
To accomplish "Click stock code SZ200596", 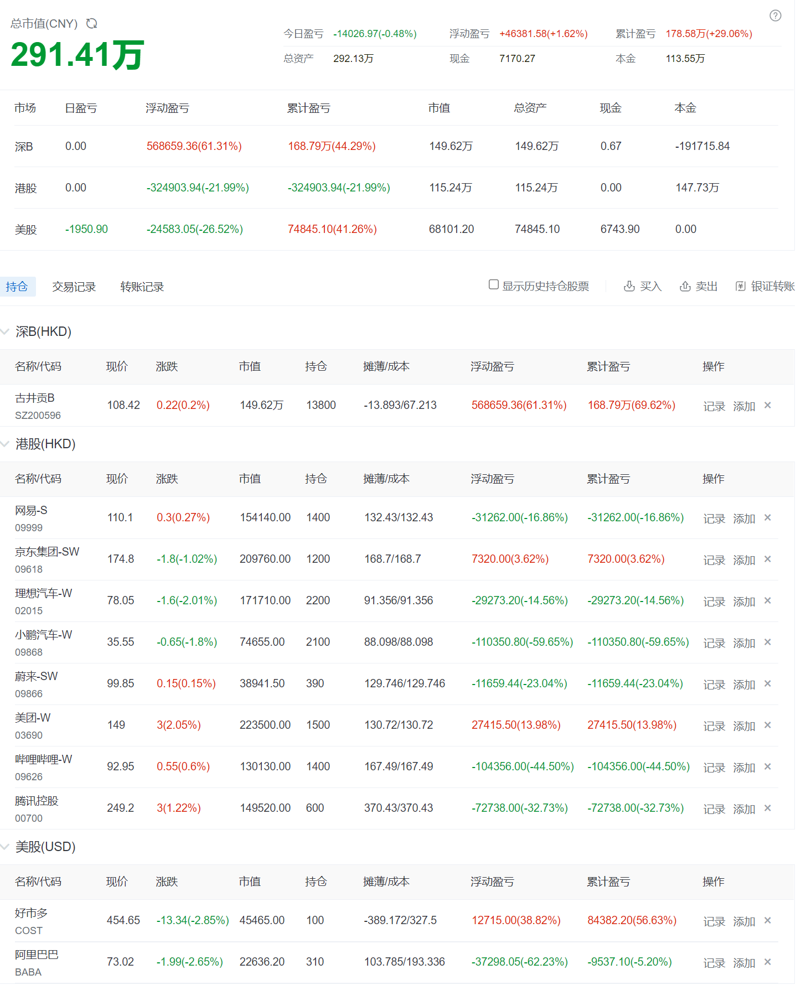I will pos(38,416).
